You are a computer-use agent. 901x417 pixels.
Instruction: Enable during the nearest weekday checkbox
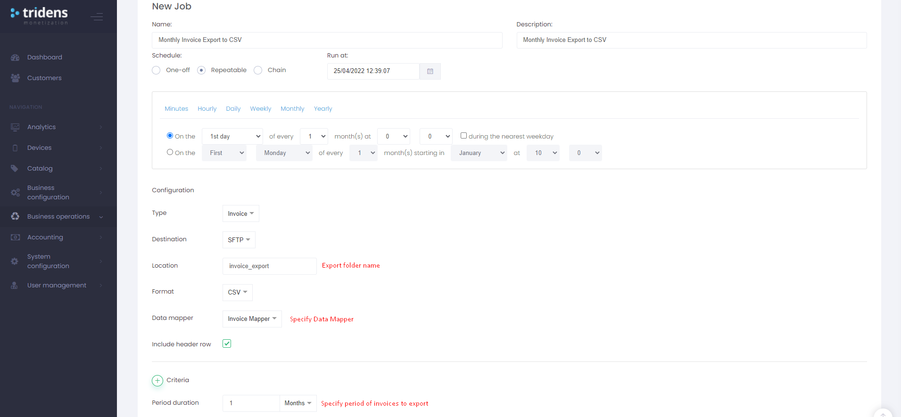(463, 136)
